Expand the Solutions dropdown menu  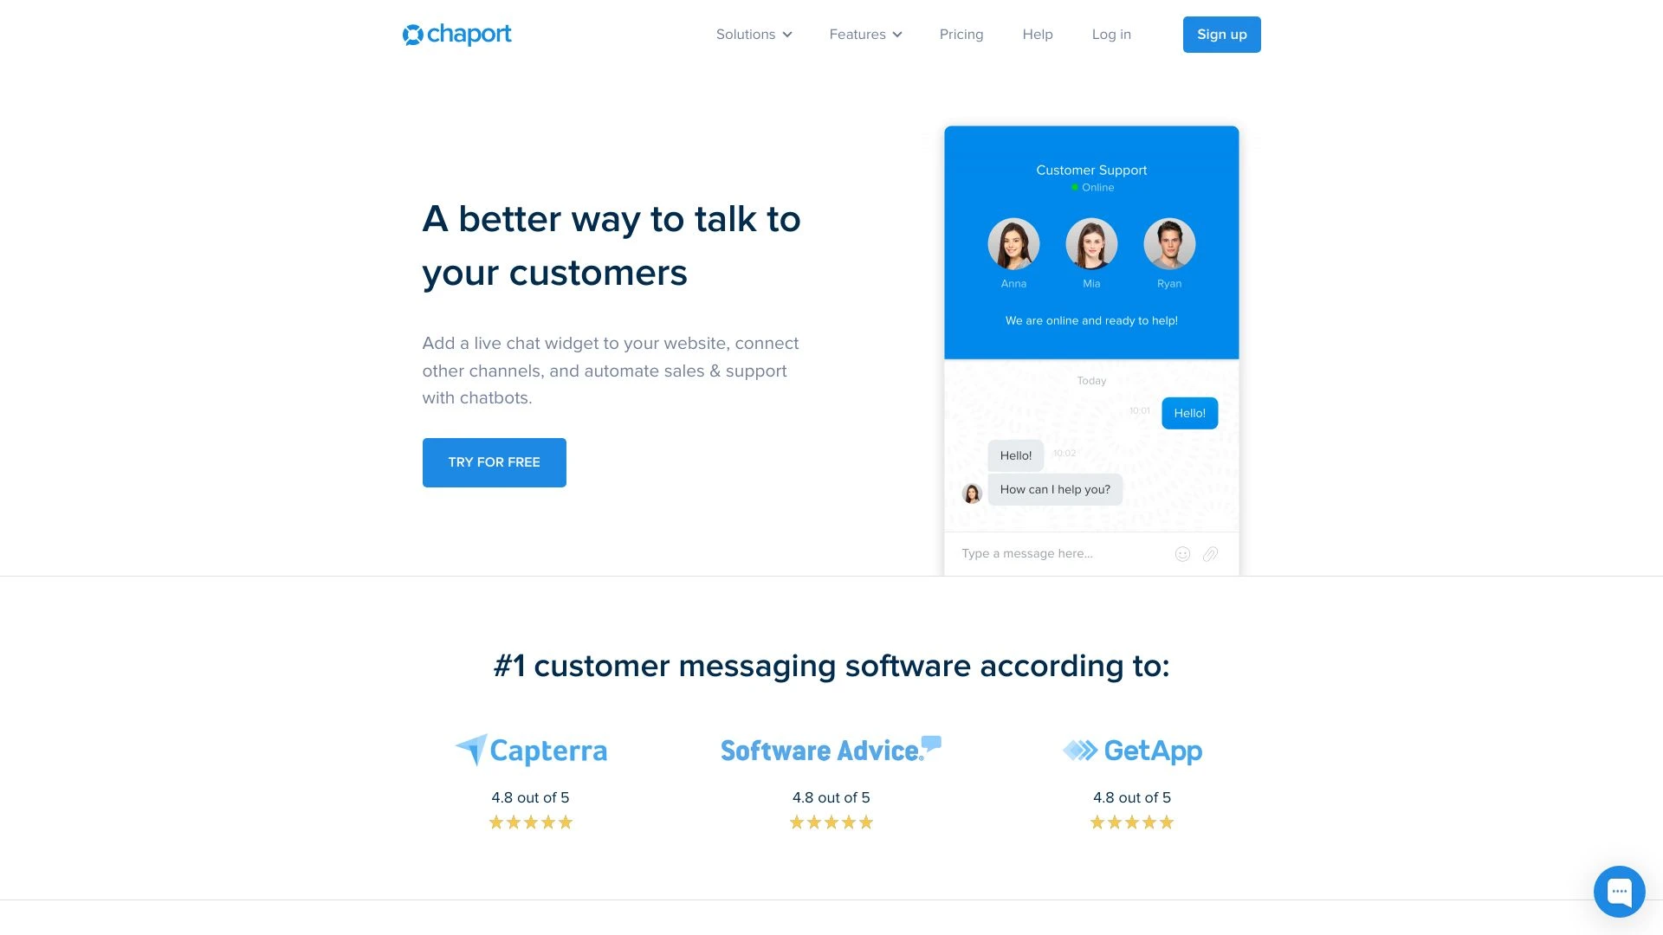[753, 35]
